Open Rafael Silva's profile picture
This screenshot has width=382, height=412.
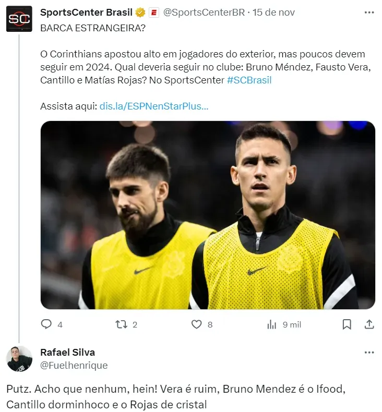tap(19, 358)
